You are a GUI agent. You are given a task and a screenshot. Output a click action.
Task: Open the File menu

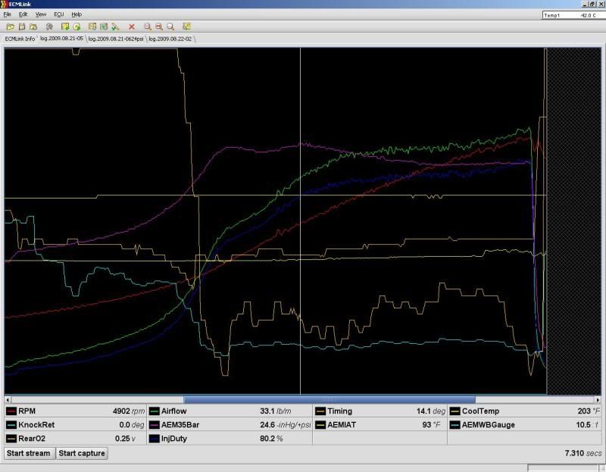[x=7, y=14]
